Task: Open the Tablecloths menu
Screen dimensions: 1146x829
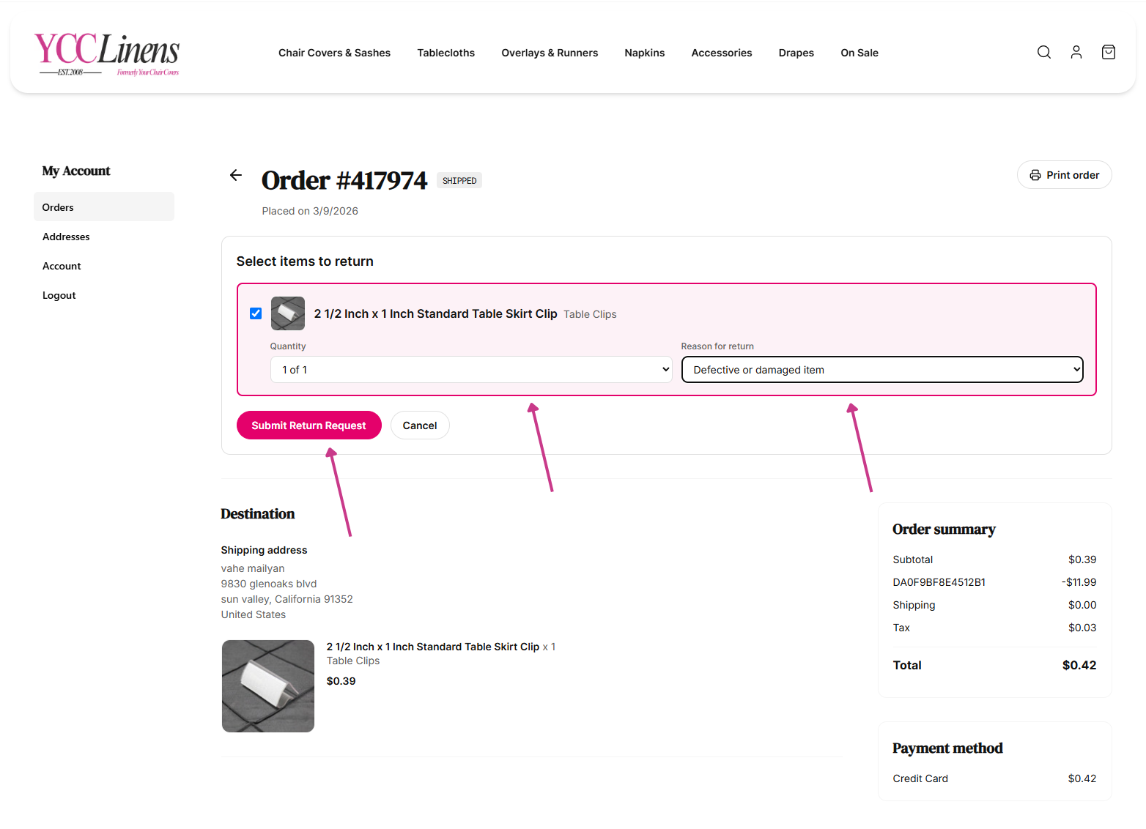Action: [x=446, y=53]
